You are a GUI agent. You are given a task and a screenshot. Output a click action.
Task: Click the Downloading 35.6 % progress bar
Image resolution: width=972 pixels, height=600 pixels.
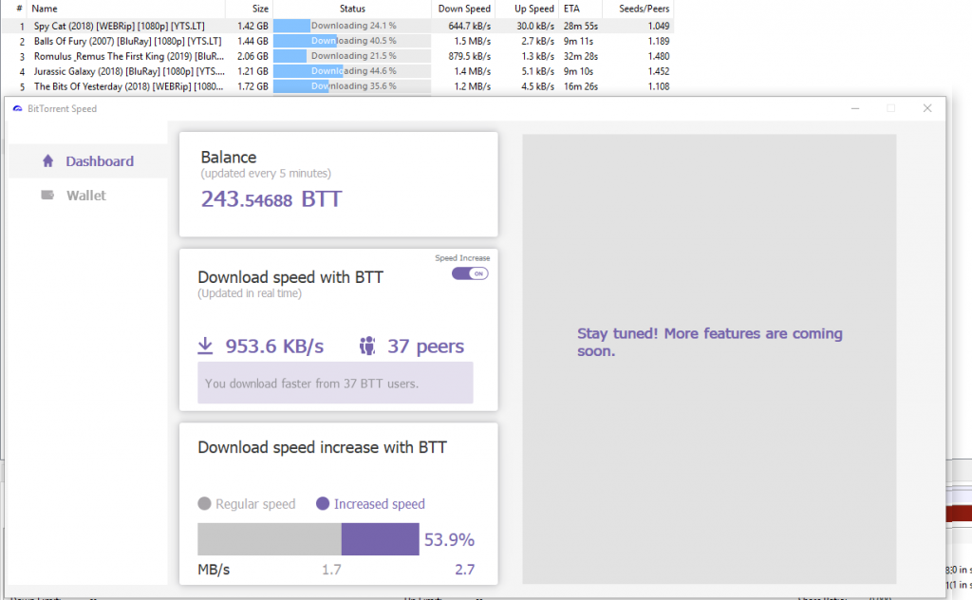point(352,86)
